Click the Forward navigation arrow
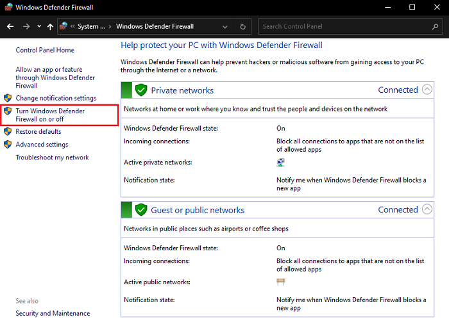Viewport: 449px width, 322px height. tap(26, 27)
